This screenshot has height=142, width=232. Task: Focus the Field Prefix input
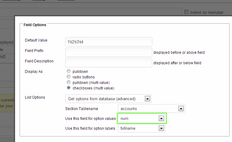coord(109,52)
